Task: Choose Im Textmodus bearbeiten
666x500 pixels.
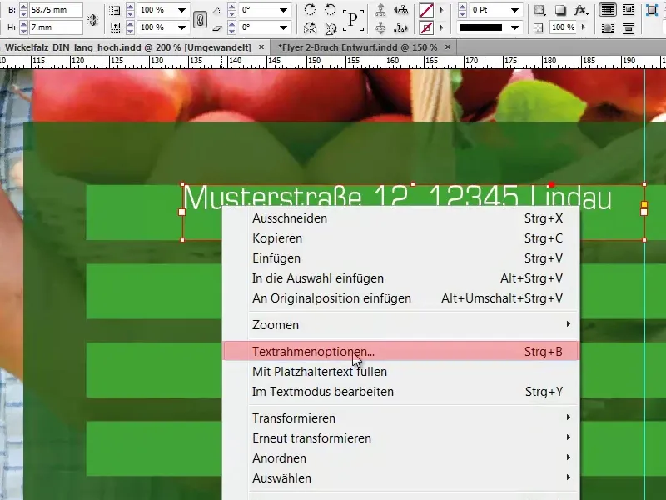Action: click(x=401, y=392)
